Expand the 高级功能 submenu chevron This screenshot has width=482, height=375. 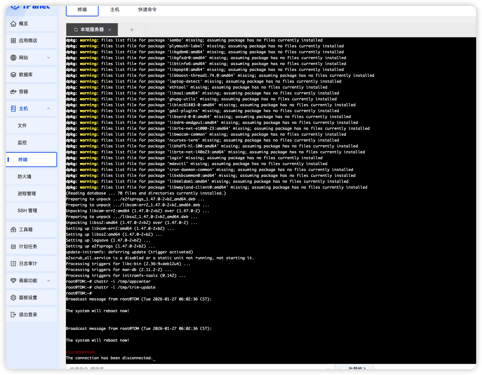(49, 281)
